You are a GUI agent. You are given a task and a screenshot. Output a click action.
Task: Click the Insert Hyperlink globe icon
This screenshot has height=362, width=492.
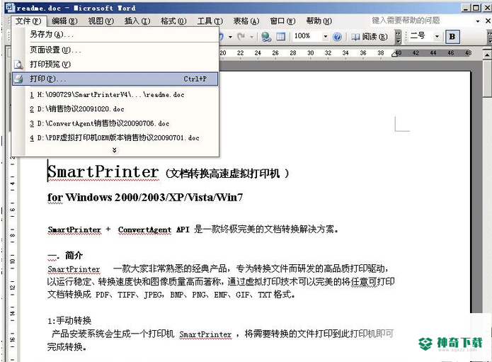point(266,37)
